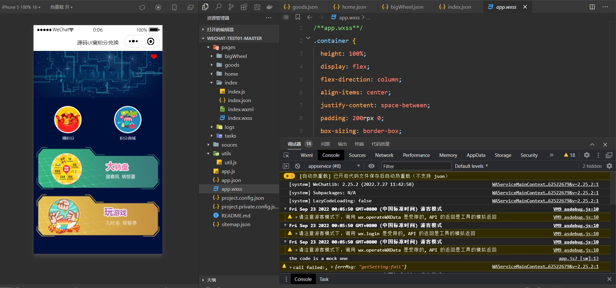616x288 pixels.
Task: Click the bookmark icon above the editor
Action: click(x=298, y=17)
